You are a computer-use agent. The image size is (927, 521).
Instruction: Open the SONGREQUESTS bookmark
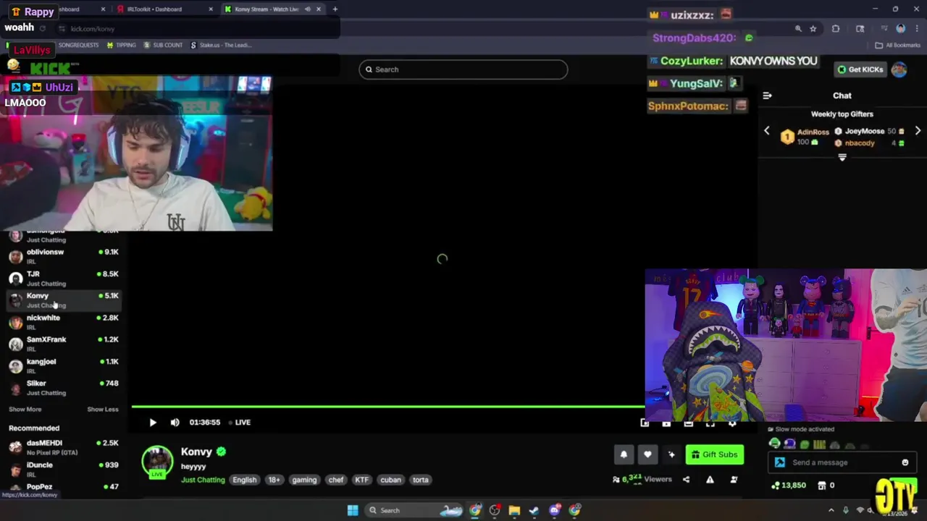click(78, 45)
